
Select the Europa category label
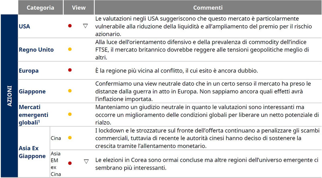(29, 70)
